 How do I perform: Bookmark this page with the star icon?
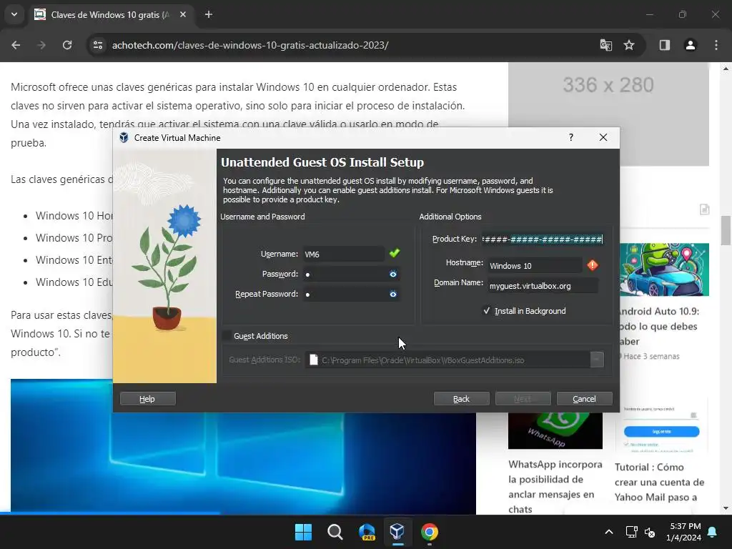(629, 45)
